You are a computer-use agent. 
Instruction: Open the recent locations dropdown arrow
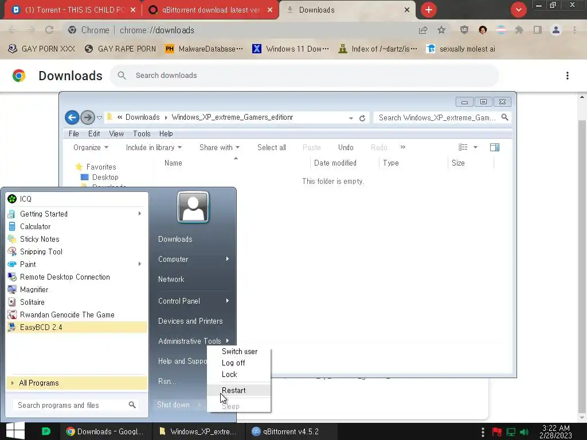(99, 118)
